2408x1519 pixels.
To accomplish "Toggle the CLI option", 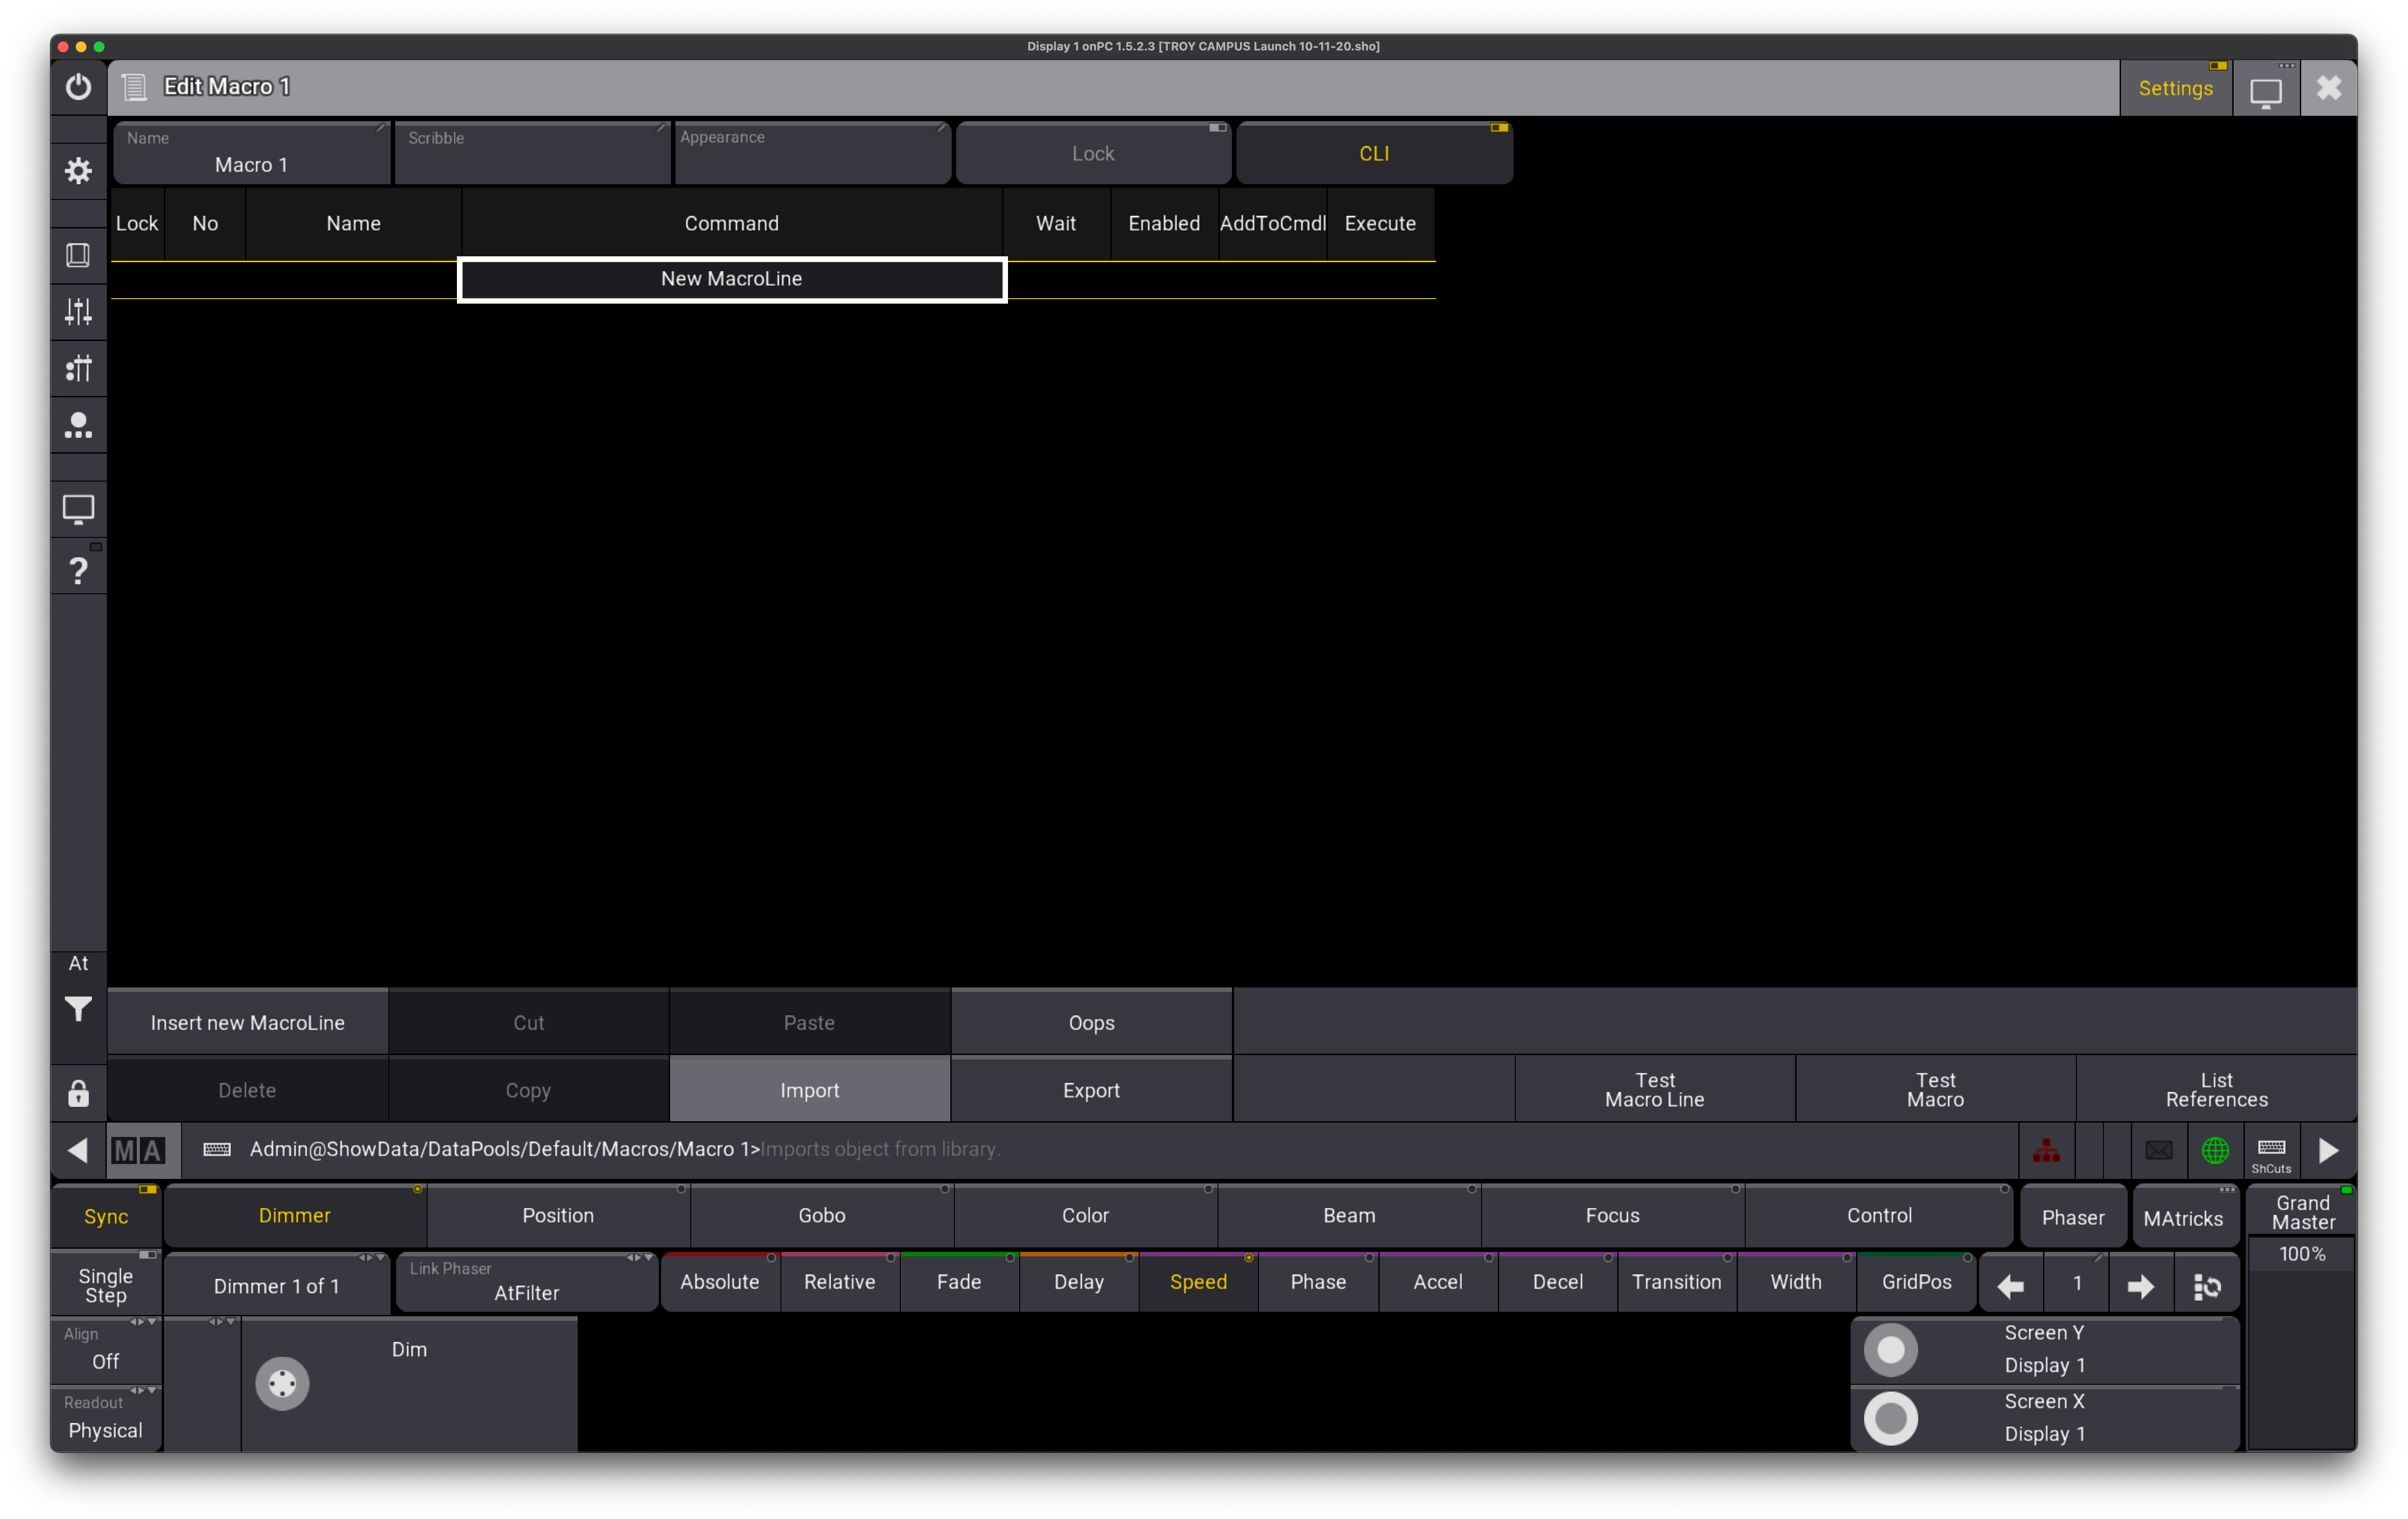I will (x=1374, y=154).
